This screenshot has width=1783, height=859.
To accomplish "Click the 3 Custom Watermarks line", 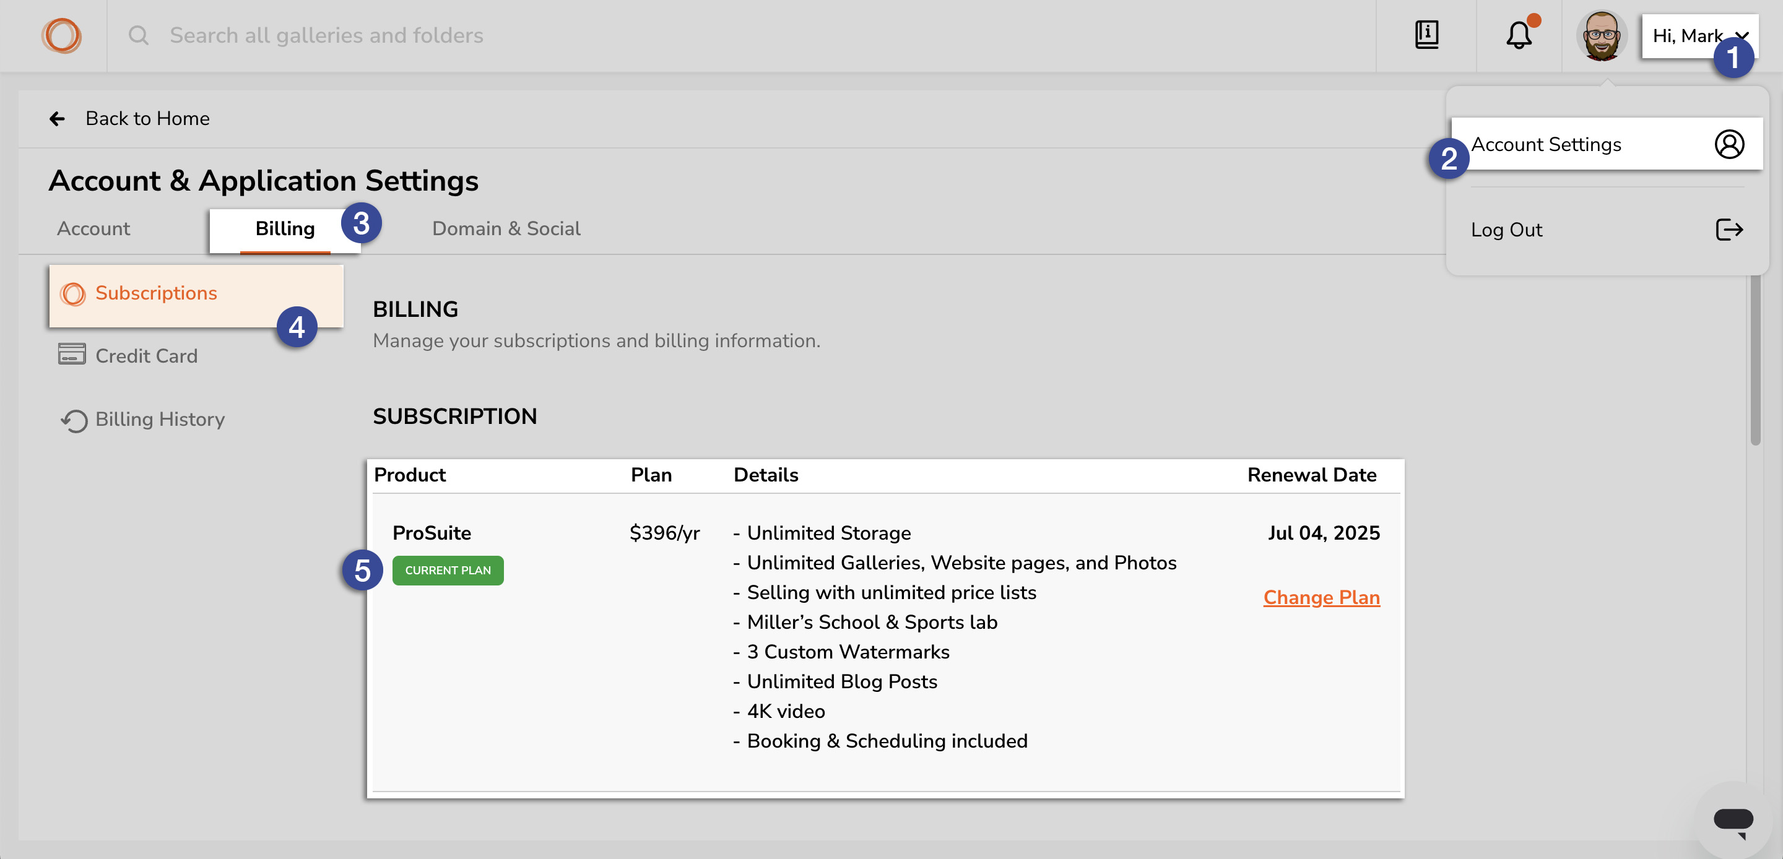I will 841,652.
